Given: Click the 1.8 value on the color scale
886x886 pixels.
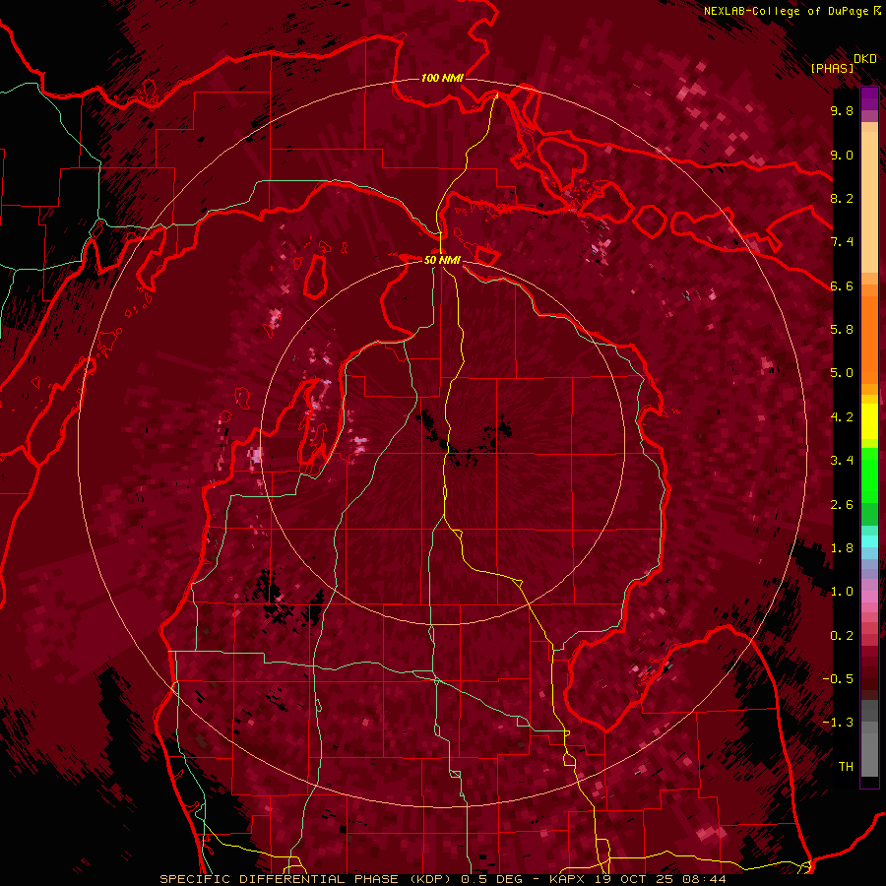Looking at the screenshot, I should (x=842, y=548).
